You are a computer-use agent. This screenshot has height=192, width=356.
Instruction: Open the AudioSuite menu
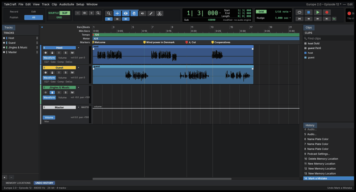click(67, 4)
